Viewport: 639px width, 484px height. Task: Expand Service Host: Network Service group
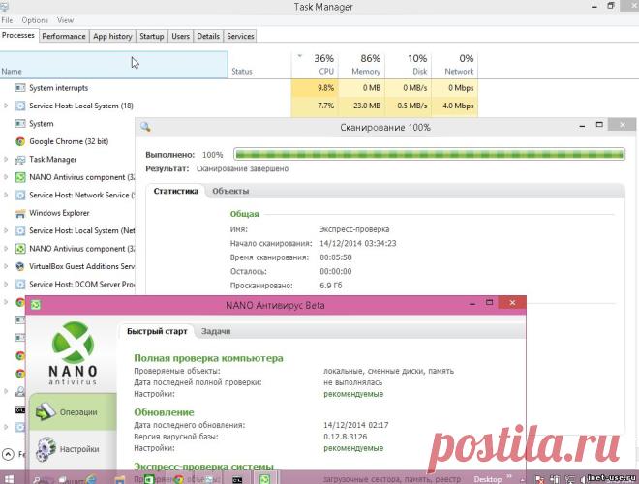pos(6,196)
